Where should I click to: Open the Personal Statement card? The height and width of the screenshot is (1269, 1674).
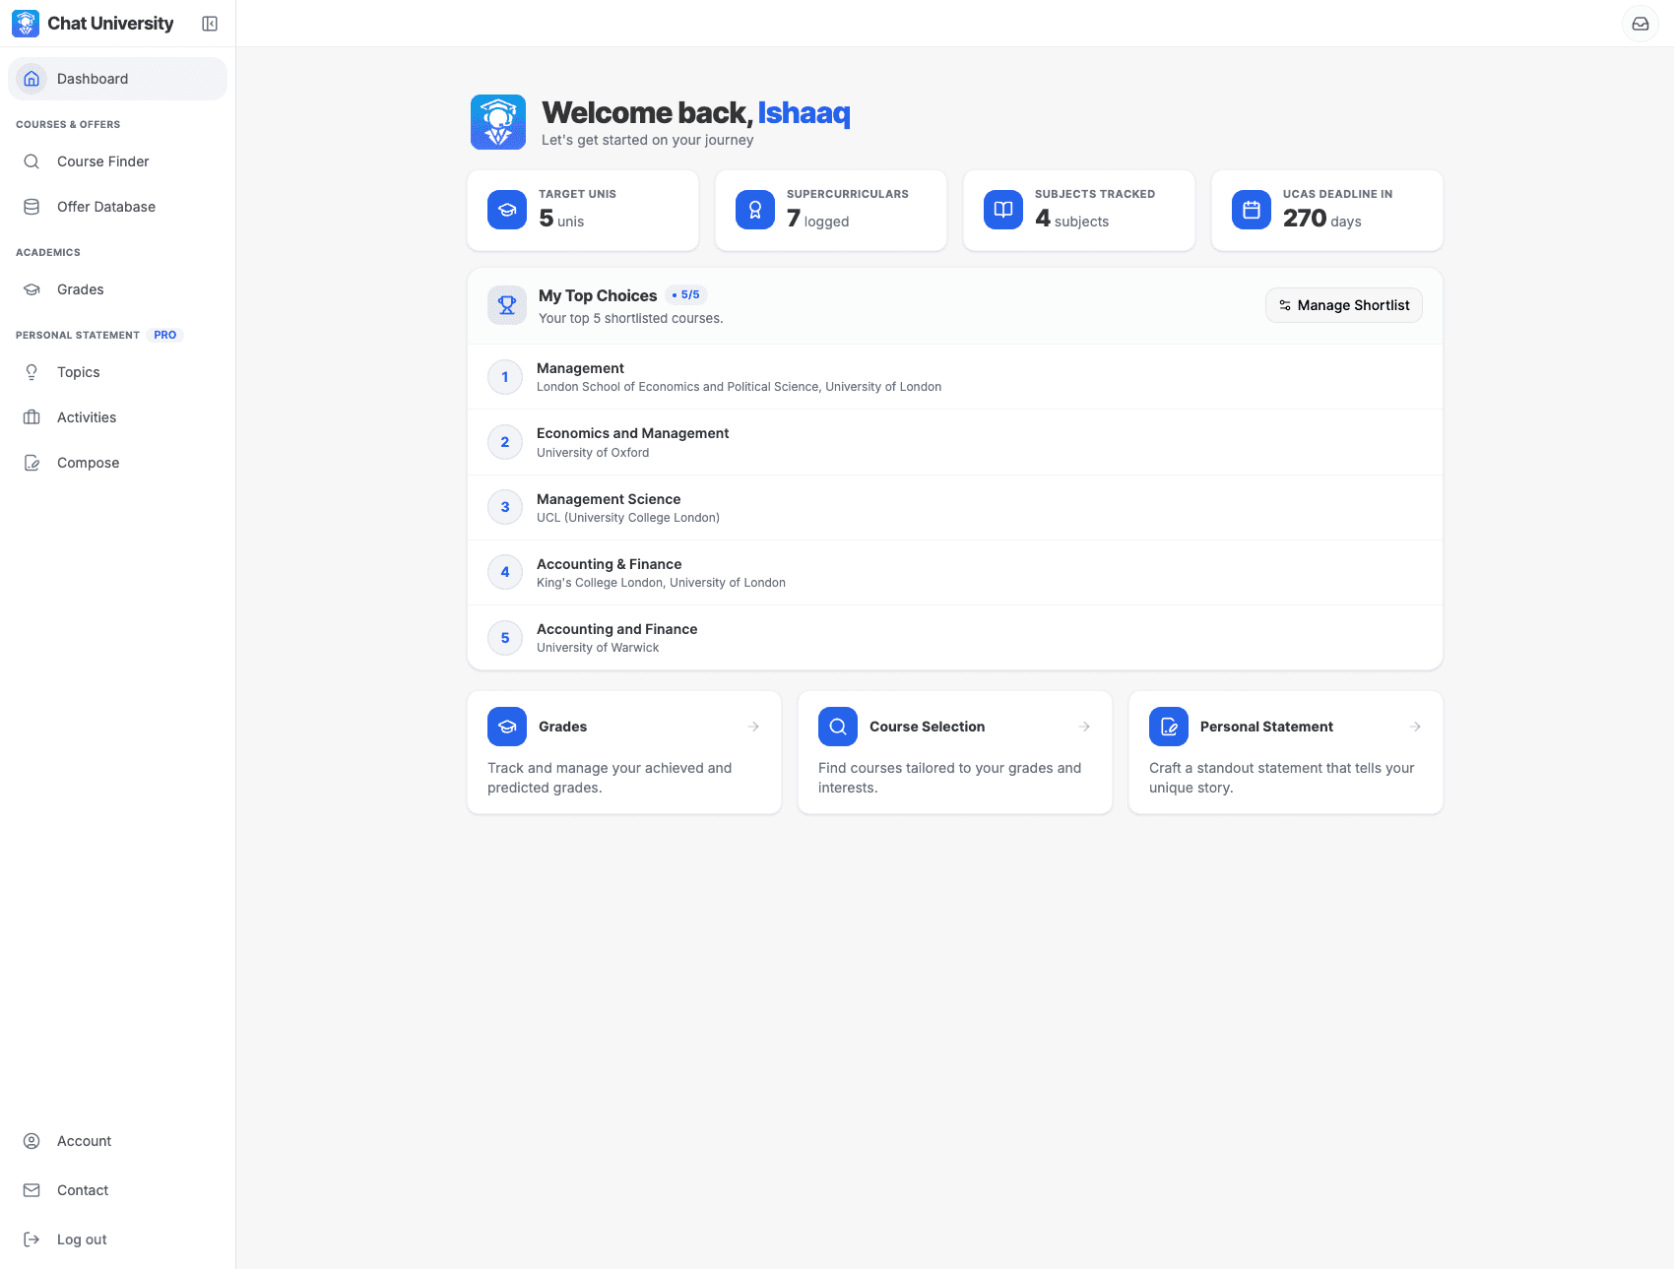(1285, 751)
